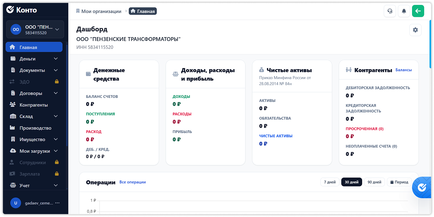Click the Учет scales icon
The height and width of the screenshot is (217, 434).
(x=13, y=185)
